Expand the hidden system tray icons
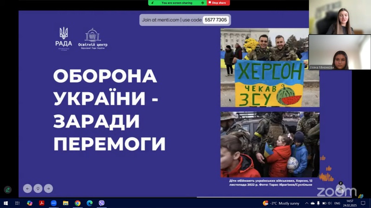 (307, 203)
